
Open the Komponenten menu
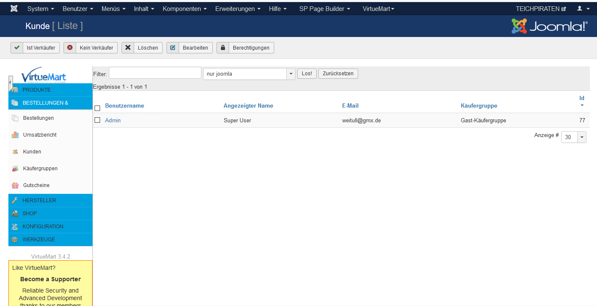pyautogui.click(x=184, y=8)
